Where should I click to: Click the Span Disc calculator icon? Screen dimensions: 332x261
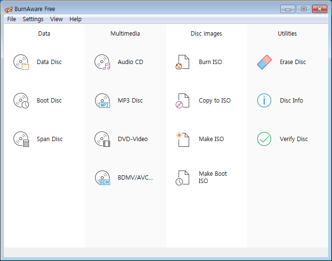pos(21,139)
